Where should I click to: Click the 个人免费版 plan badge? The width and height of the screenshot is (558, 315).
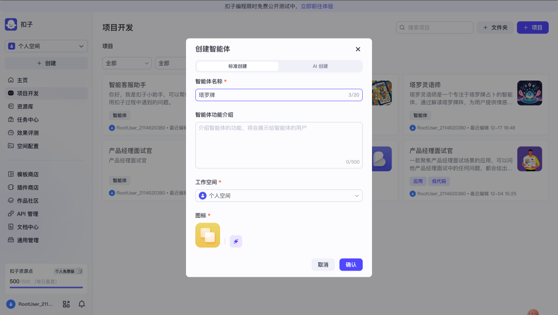[x=68, y=271]
